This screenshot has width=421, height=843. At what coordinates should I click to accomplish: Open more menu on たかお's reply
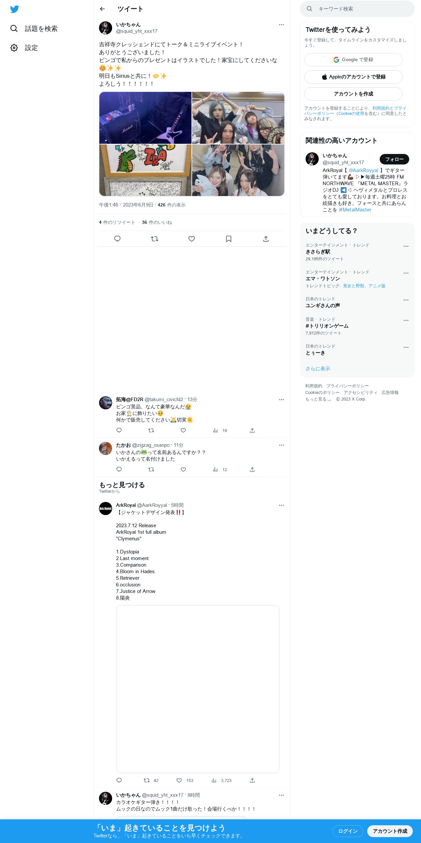click(x=281, y=445)
